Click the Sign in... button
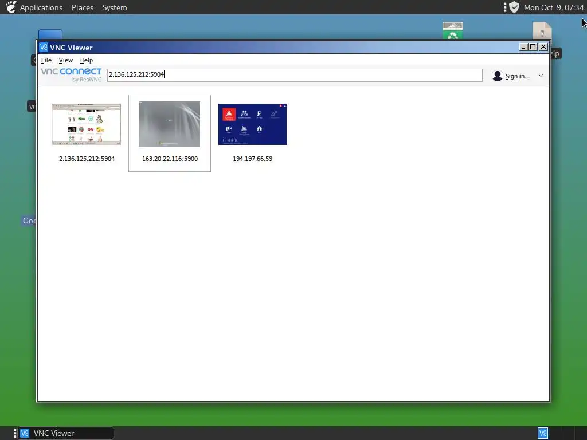Image resolution: width=587 pixels, height=440 pixels. [x=518, y=76]
